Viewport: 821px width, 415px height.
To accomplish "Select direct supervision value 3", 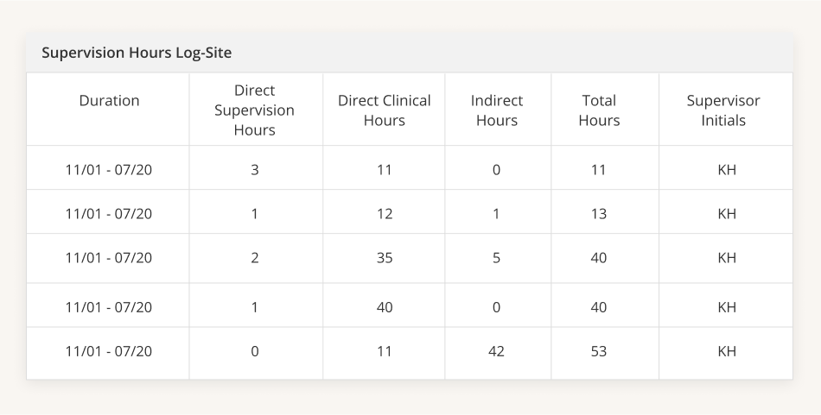I will (x=254, y=170).
